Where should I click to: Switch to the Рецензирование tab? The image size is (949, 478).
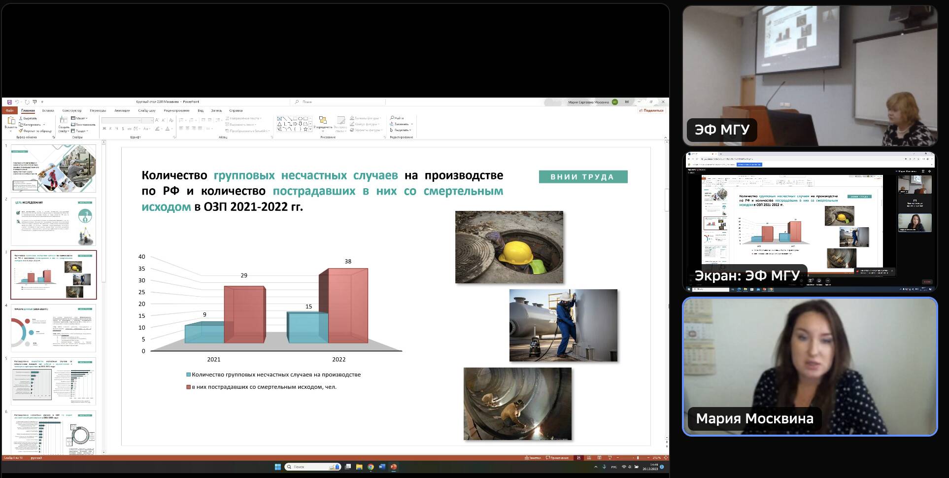click(176, 110)
